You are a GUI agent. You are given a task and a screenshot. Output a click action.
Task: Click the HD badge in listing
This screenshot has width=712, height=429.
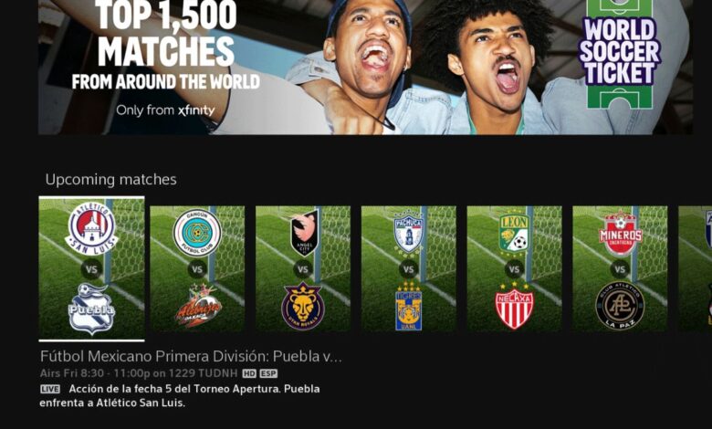coord(249,373)
